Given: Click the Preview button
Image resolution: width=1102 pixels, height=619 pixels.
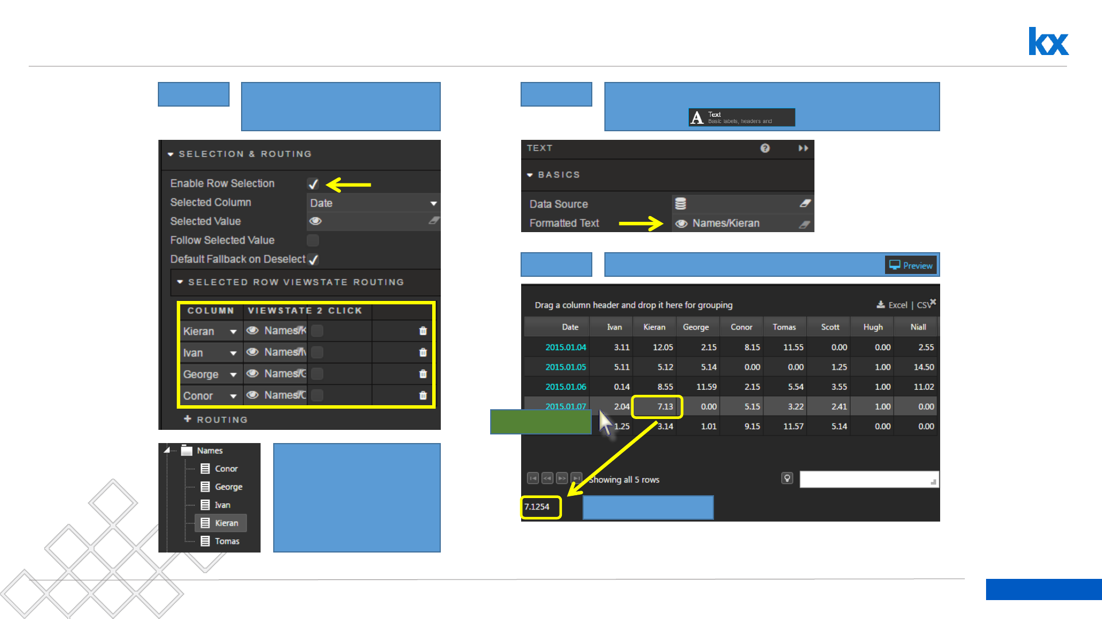Looking at the screenshot, I should pos(911,265).
